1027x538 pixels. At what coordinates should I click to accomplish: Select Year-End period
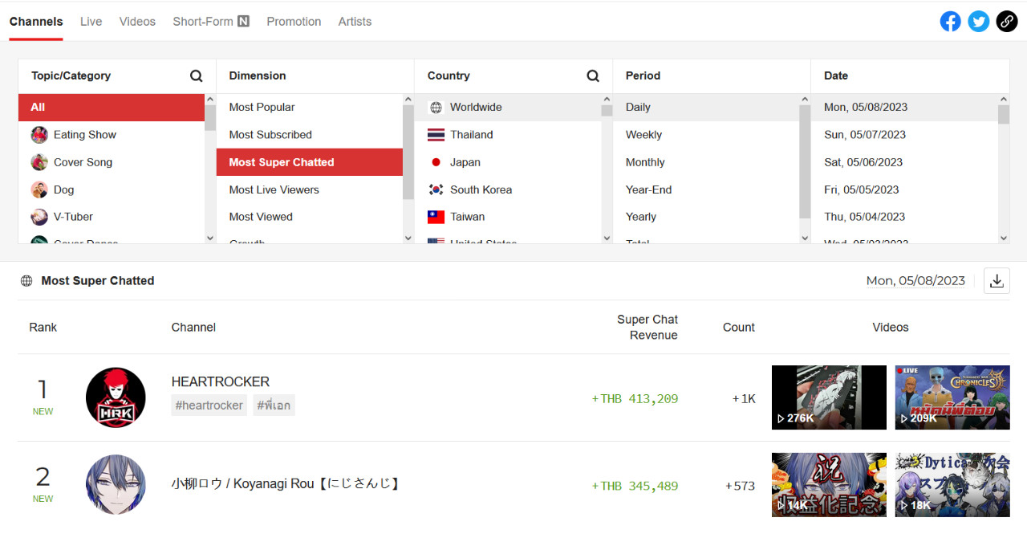pyautogui.click(x=706, y=190)
